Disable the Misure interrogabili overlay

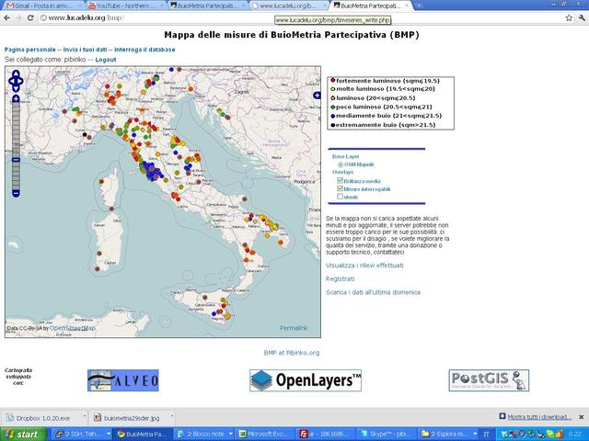point(341,188)
